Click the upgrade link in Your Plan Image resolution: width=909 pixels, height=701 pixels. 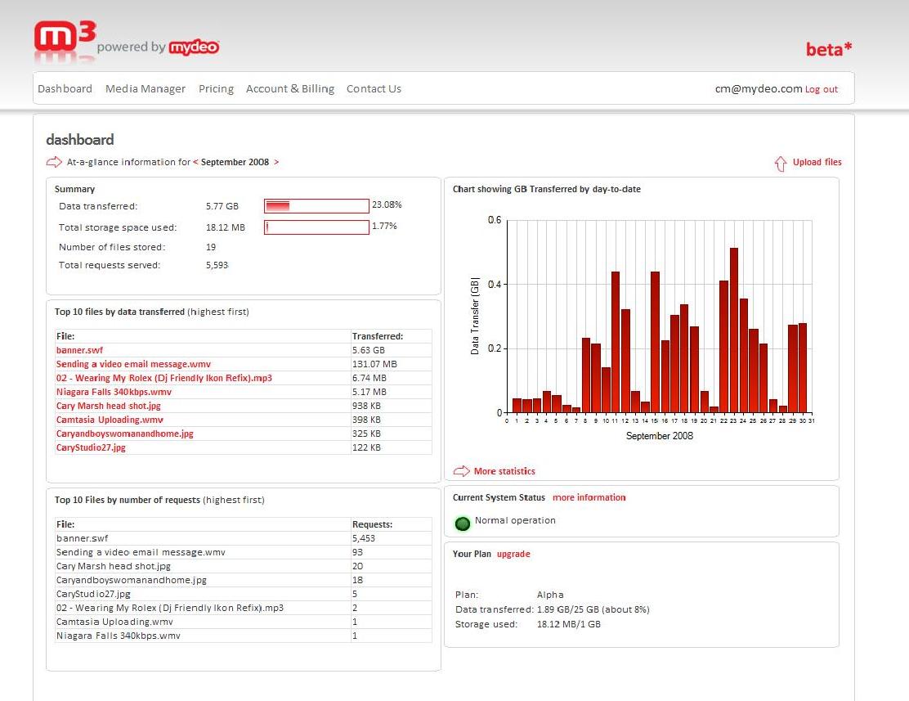click(x=513, y=555)
